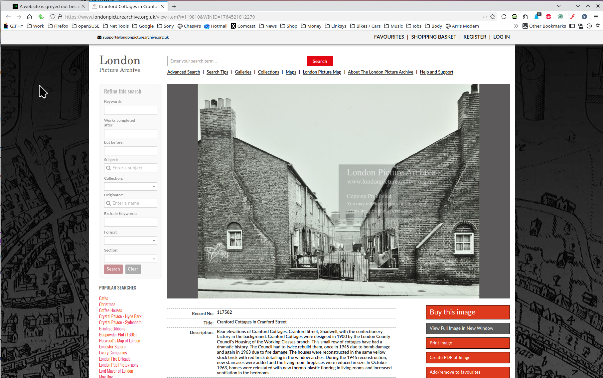This screenshot has height=378, width=603.
Task: Click the green circular extension icon
Action: coord(560,17)
